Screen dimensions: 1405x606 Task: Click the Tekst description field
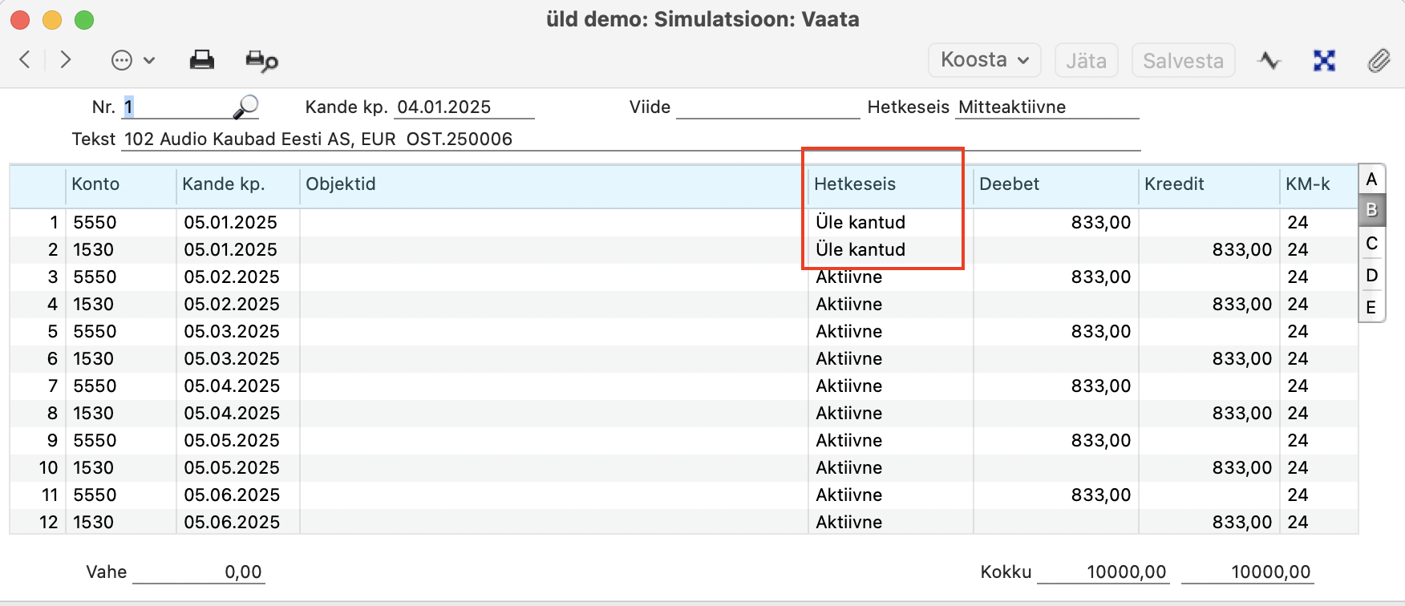coord(630,139)
